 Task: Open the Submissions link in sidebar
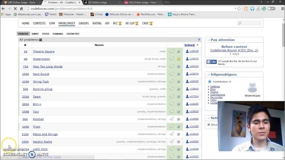(218, 95)
